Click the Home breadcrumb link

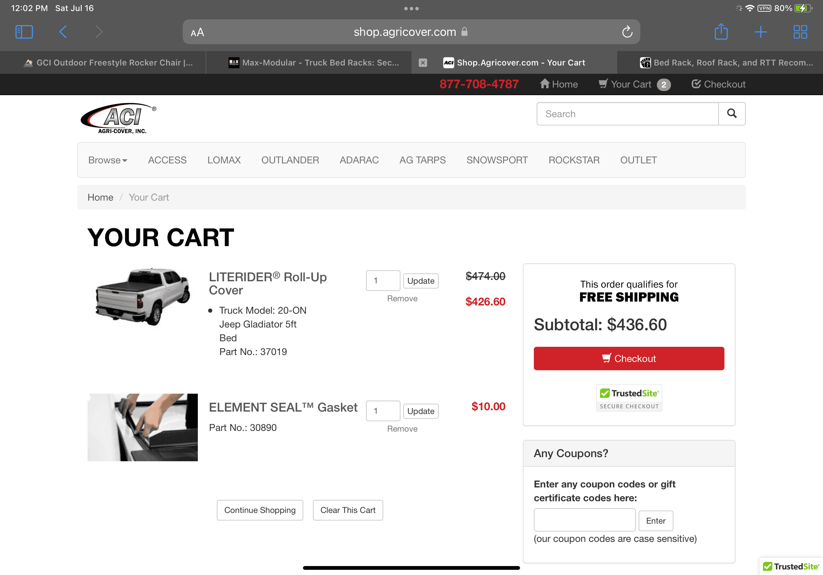[x=100, y=197]
